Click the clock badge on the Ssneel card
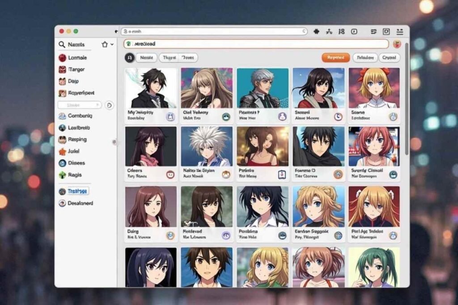Image resolution: width=458 pixels, height=305 pixels. 338,117
